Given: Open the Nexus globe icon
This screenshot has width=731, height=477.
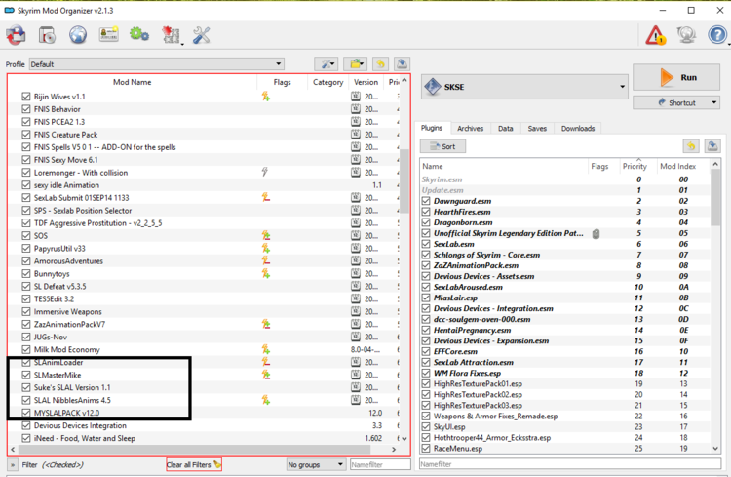Looking at the screenshot, I should (78, 35).
